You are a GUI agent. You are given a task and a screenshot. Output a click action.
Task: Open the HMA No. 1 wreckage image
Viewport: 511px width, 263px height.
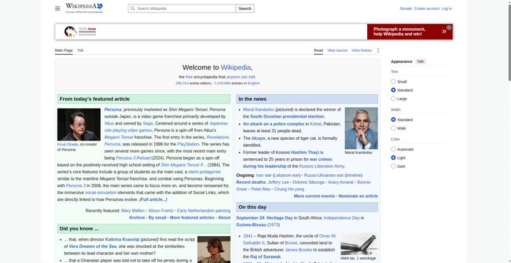point(359,244)
